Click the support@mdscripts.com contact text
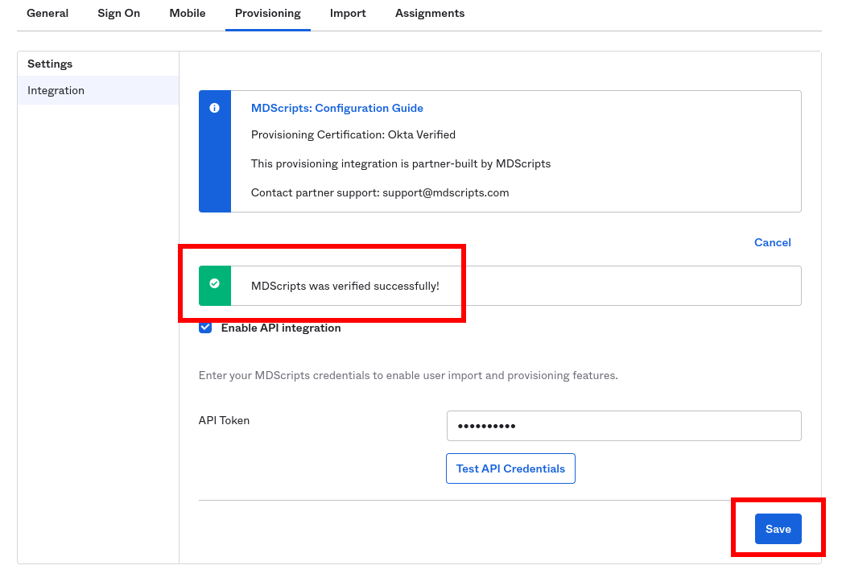842x586 pixels. click(446, 193)
